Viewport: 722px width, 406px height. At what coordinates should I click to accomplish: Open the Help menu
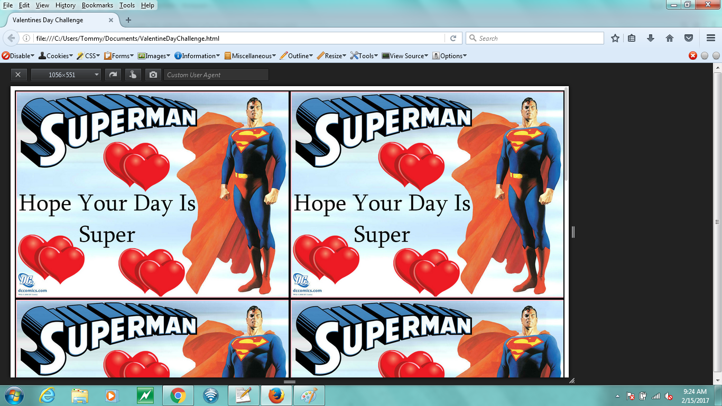[x=148, y=5]
